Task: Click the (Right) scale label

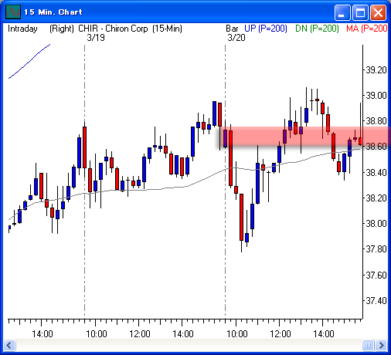Action: 62,29
